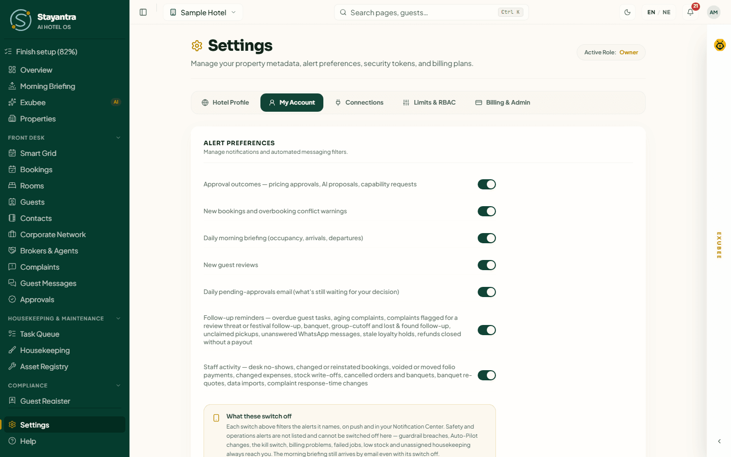Click the Overview icon in sidebar
Viewport: 731px width, 457px height.
[12, 70]
